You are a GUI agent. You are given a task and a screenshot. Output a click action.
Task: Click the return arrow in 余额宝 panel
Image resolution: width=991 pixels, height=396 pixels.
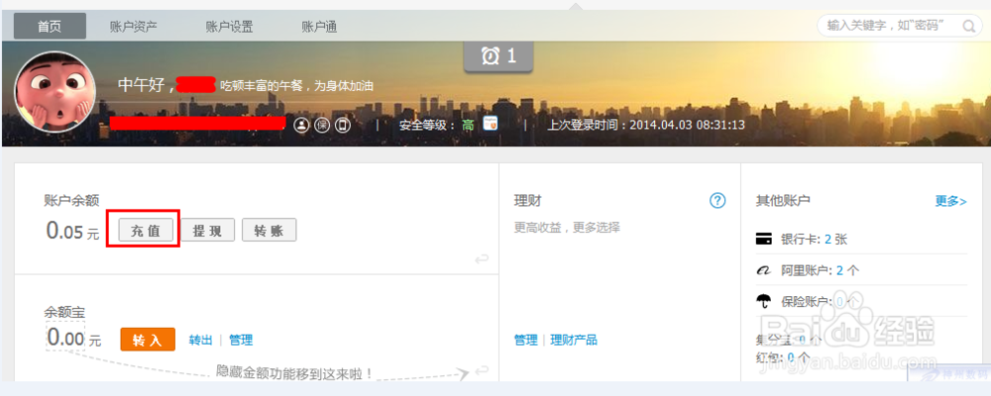[x=482, y=369]
